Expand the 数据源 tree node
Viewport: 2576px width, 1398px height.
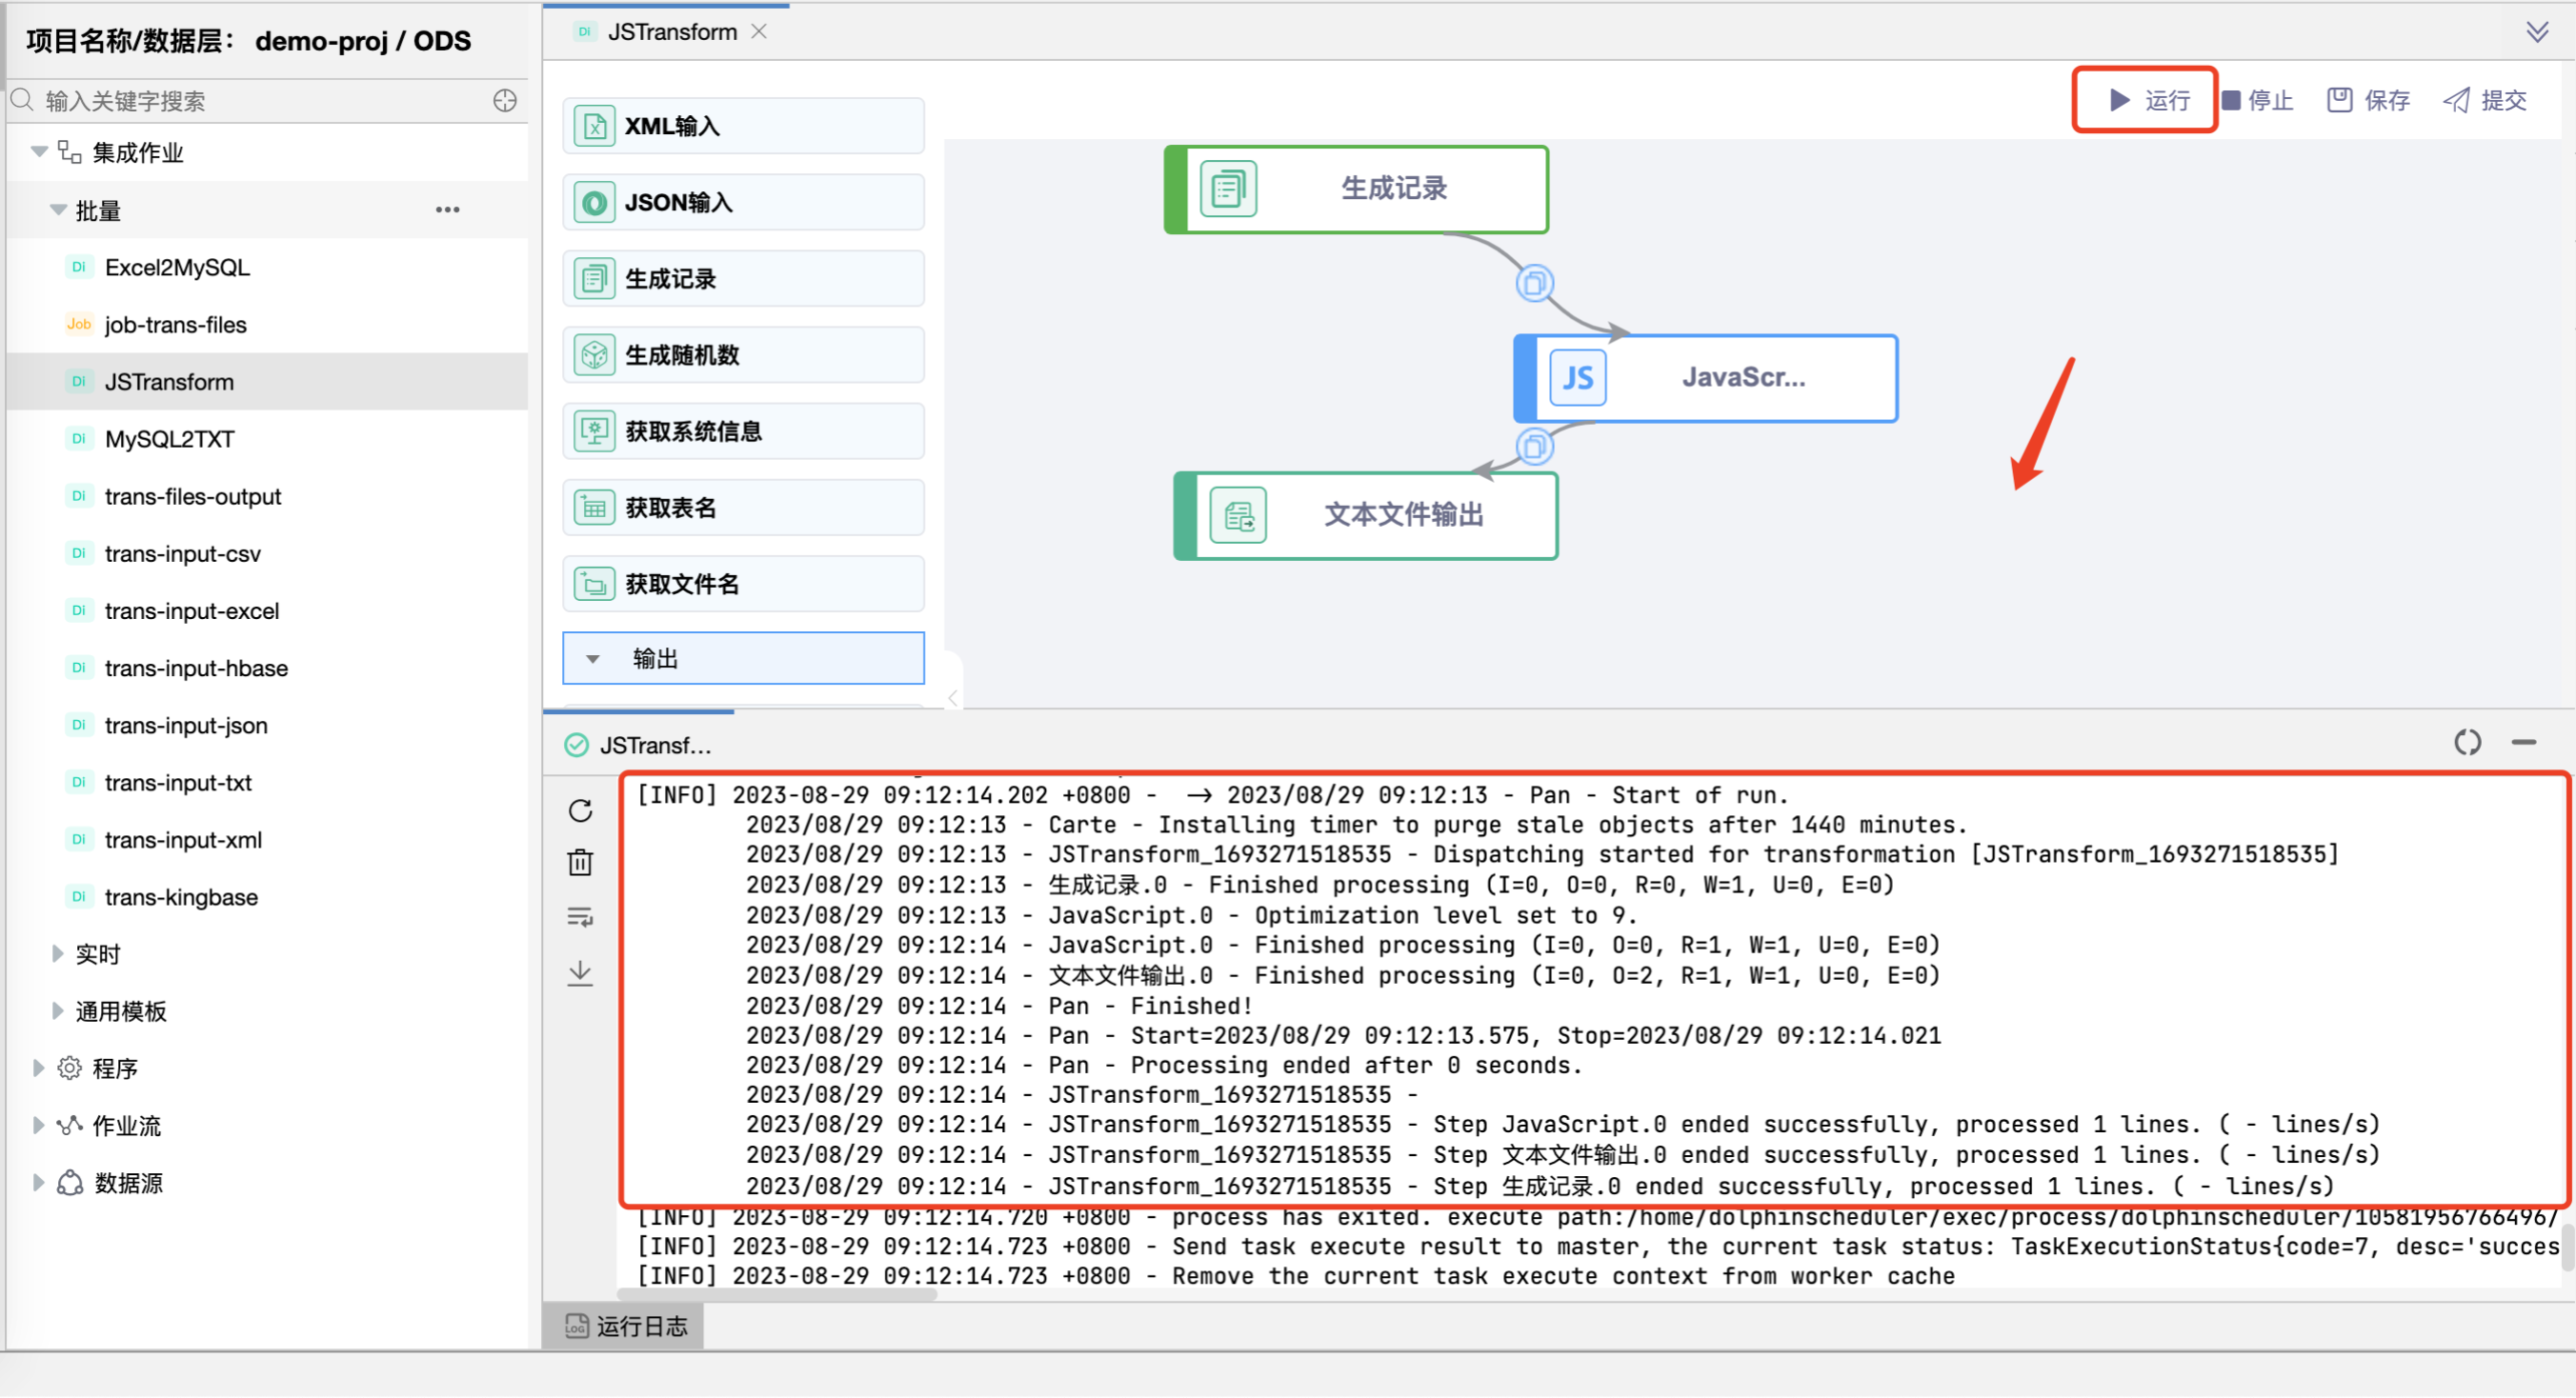[38, 1182]
